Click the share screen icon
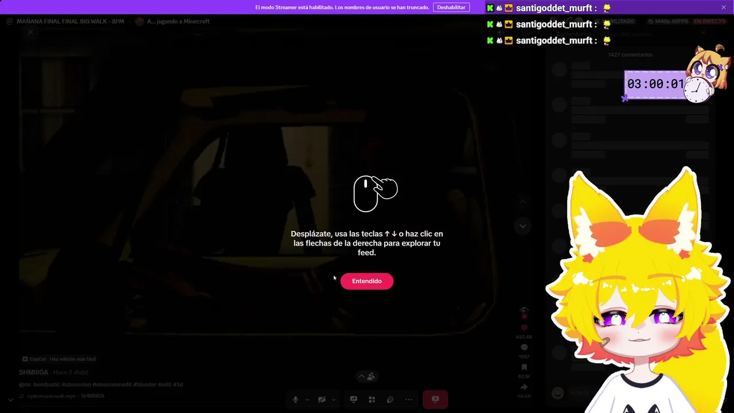Screen dimensions: 734x413 [x=354, y=399]
